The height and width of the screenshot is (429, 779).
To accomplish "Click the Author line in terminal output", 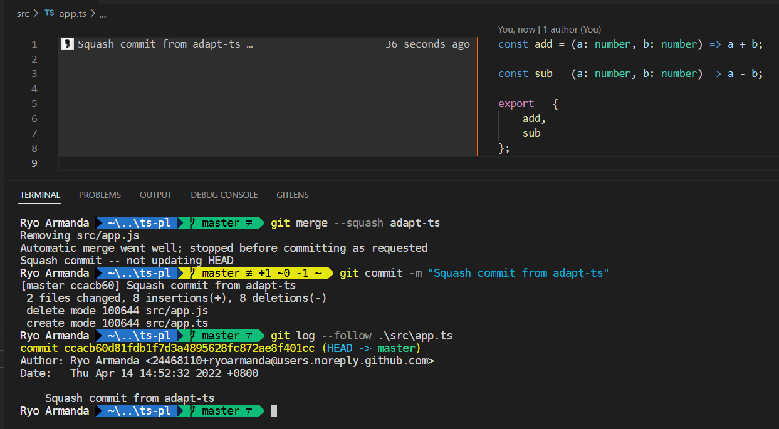I will [227, 361].
